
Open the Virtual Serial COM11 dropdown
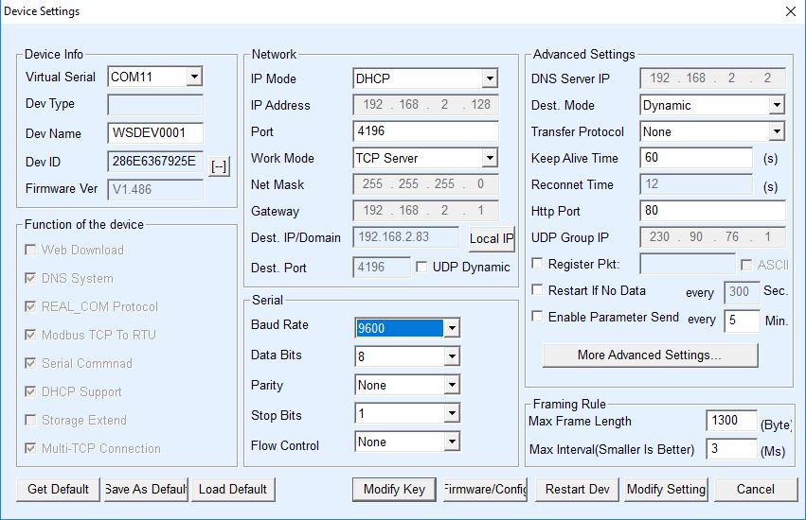tap(194, 77)
